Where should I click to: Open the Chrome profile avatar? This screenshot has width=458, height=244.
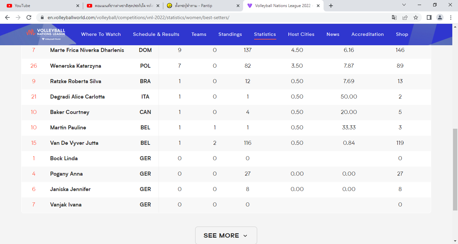pyautogui.click(x=440, y=17)
